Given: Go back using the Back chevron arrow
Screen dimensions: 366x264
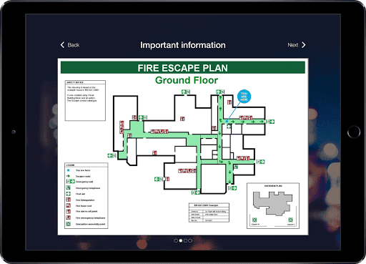Looking at the screenshot, I should point(62,45).
